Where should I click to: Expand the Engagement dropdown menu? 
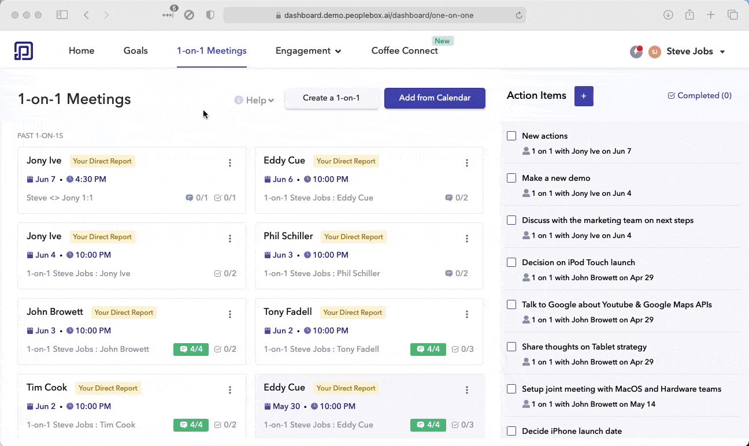click(308, 51)
